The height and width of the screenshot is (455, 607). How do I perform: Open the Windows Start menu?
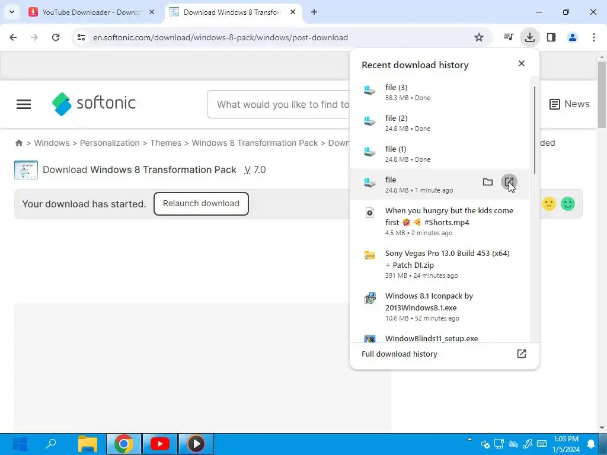[x=20, y=444]
